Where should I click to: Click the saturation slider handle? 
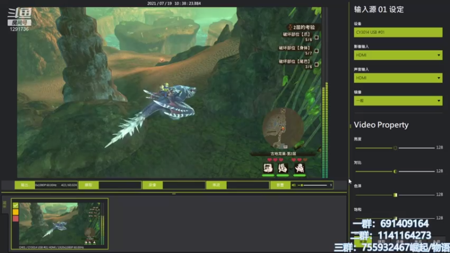click(x=395, y=218)
